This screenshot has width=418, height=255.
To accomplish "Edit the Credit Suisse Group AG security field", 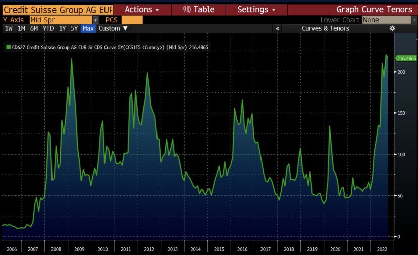I will [x=58, y=10].
